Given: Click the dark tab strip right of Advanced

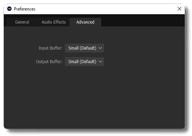Looking at the screenshot, I should (143, 20).
